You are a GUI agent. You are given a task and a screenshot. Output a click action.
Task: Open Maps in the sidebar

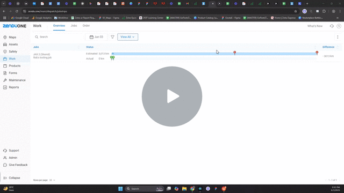click(12, 37)
